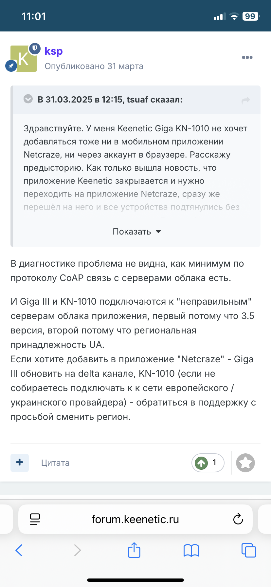Collapse the quote using the circled chevron

[x=28, y=99]
